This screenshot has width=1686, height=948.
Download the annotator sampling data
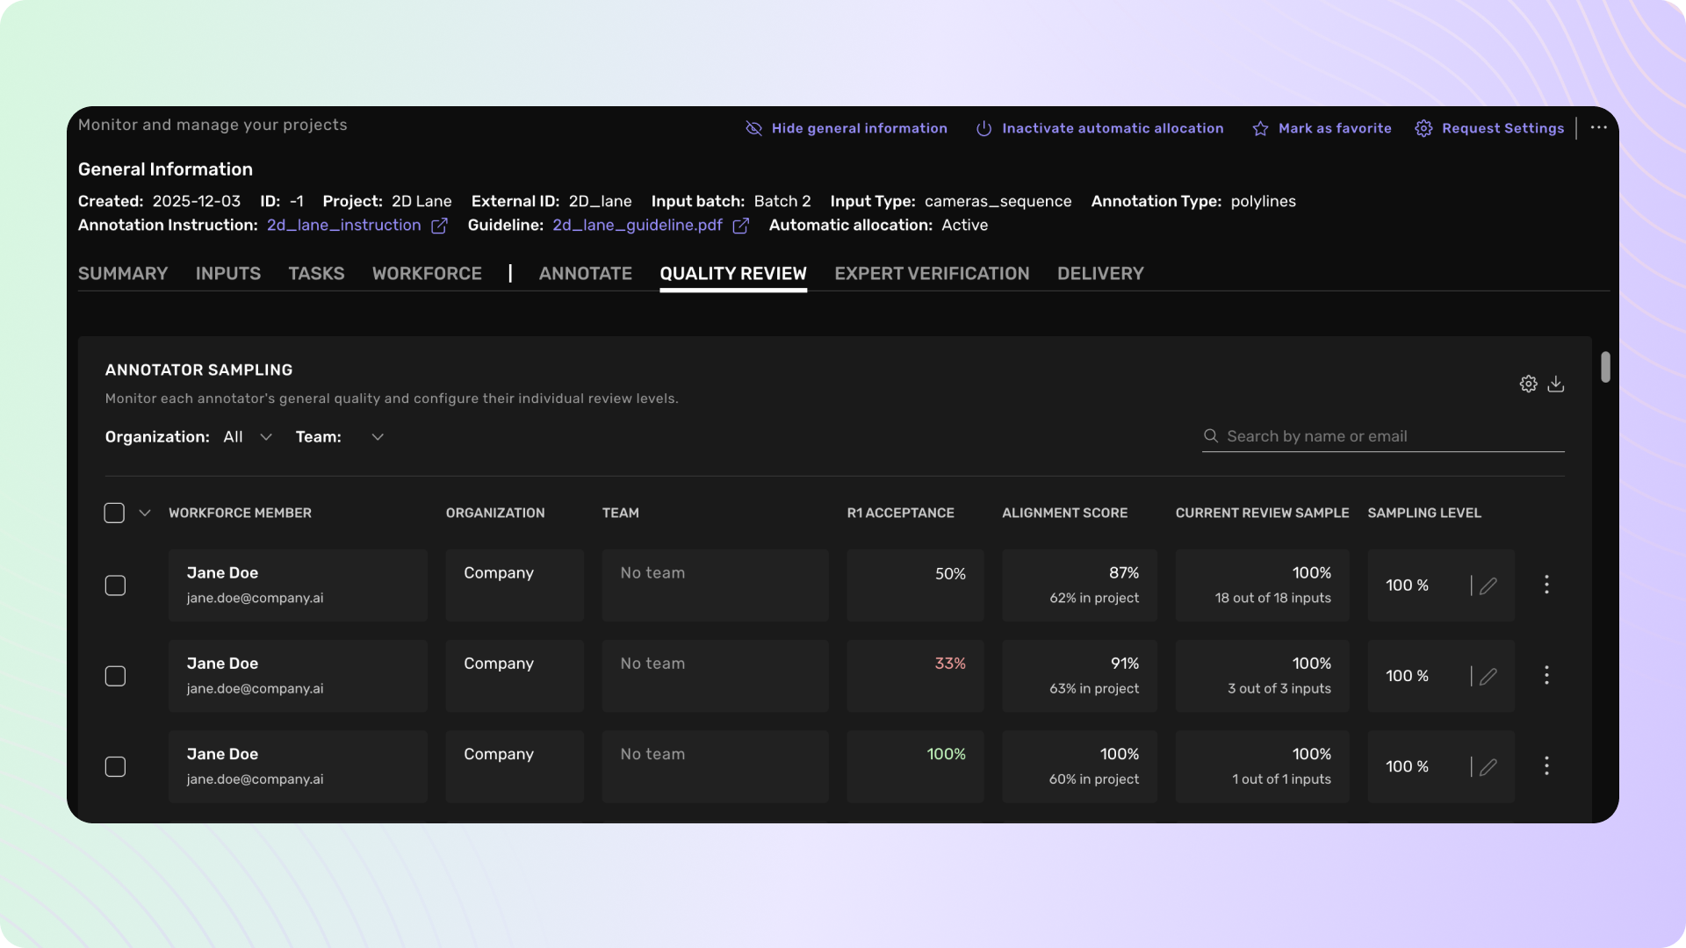tap(1557, 384)
